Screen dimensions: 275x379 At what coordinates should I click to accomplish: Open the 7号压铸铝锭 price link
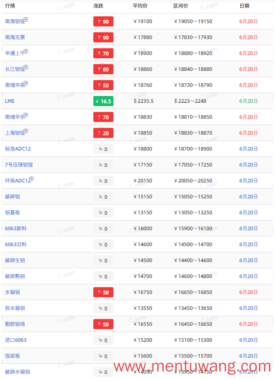[19, 165]
